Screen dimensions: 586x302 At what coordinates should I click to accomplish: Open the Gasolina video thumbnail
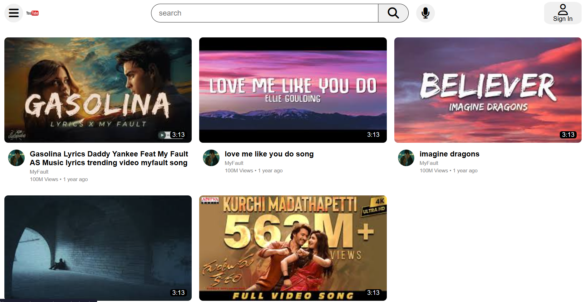point(98,90)
